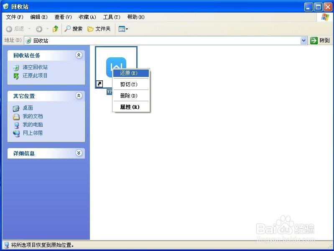Open the 收藏(A) menu
This screenshot has width=334, height=251.
pos(87,17)
